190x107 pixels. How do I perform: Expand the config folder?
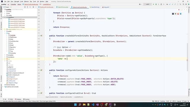5,15
